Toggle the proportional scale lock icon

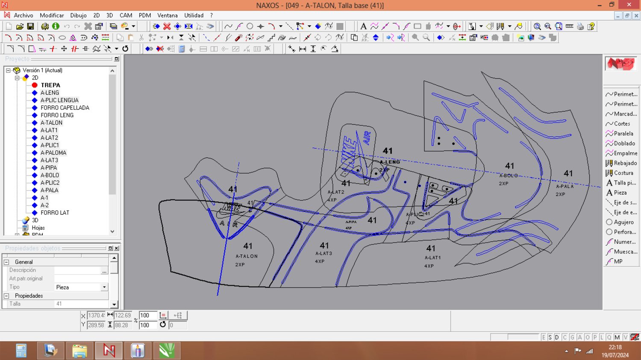click(x=163, y=315)
